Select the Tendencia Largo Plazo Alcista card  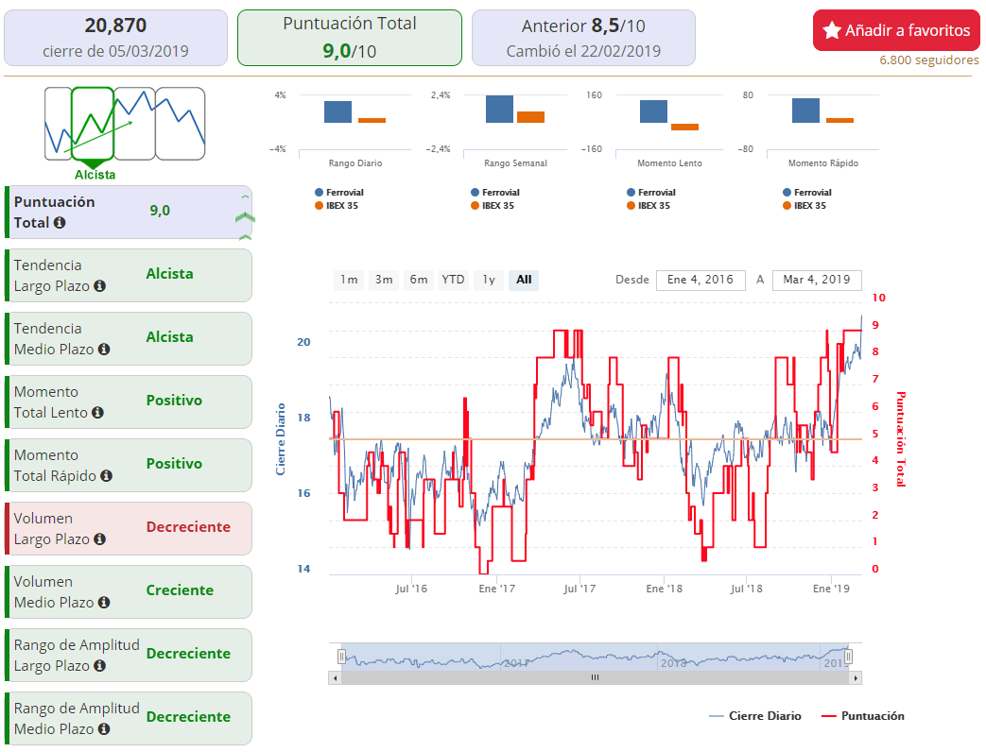pyautogui.click(x=129, y=275)
